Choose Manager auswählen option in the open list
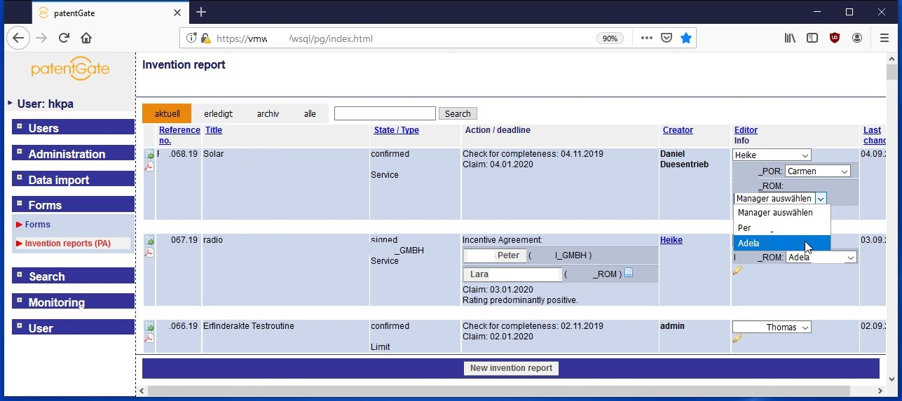Screen dimensions: 902x401 click(782, 212)
